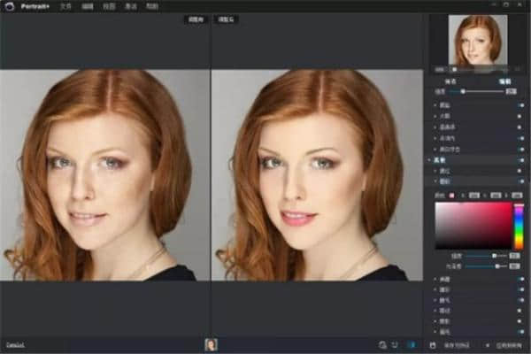Toggle the switch on the last adjustment row

click(x=520, y=331)
